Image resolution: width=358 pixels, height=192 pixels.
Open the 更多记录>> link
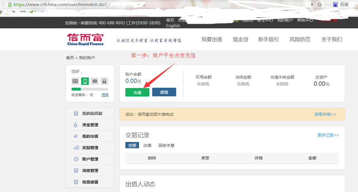click(328, 135)
